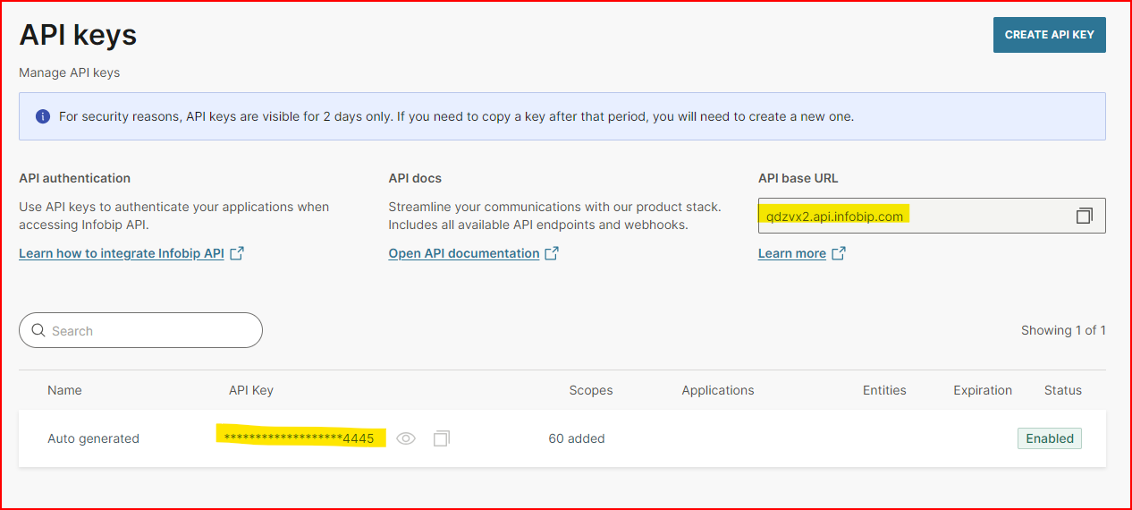This screenshot has height=510, width=1132.
Task: Click the search magnifier icon
Action: 38,330
